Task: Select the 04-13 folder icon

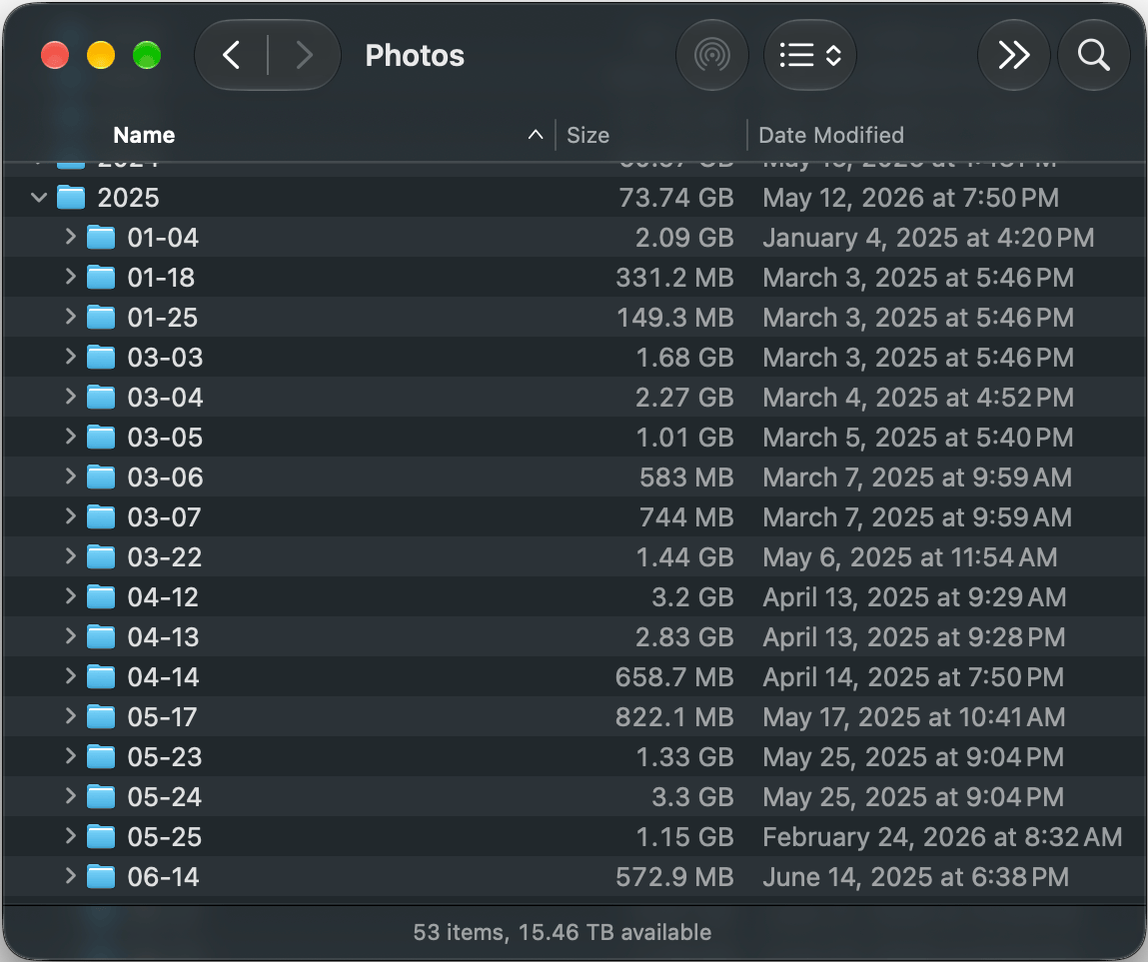Action: point(101,637)
